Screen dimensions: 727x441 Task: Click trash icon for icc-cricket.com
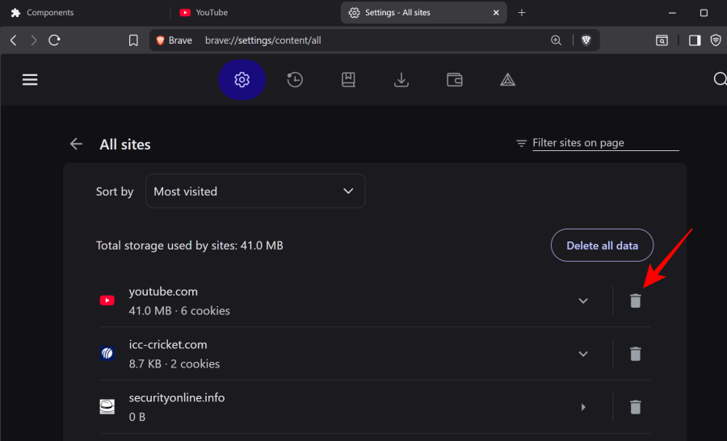tap(636, 354)
